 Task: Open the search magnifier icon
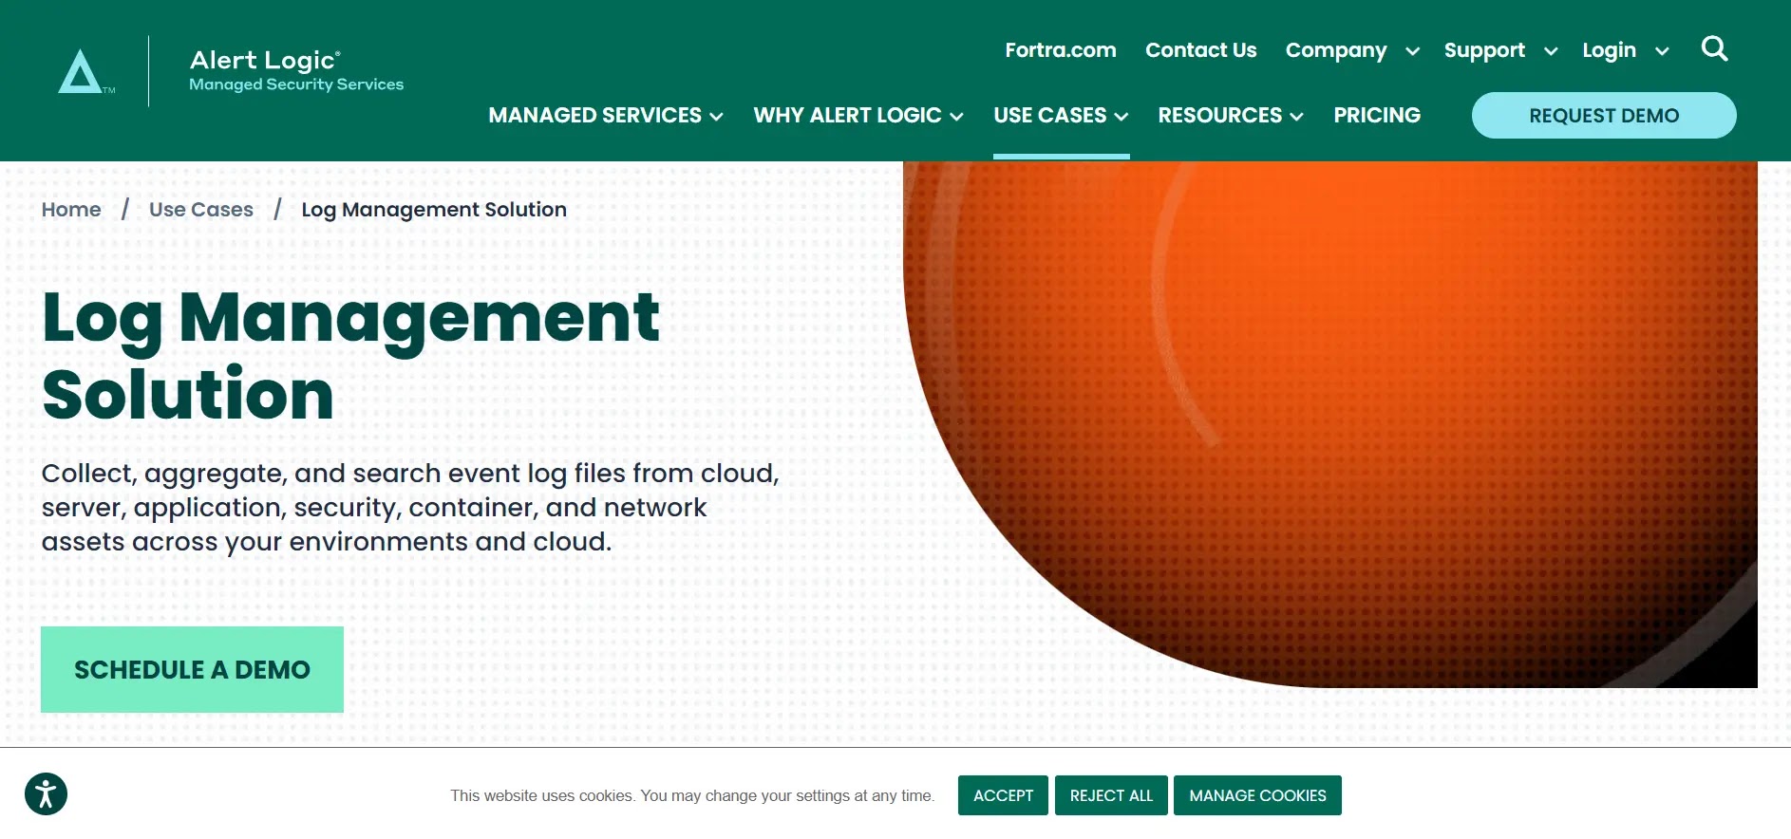pyautogui.click(x=1714, y=49)
